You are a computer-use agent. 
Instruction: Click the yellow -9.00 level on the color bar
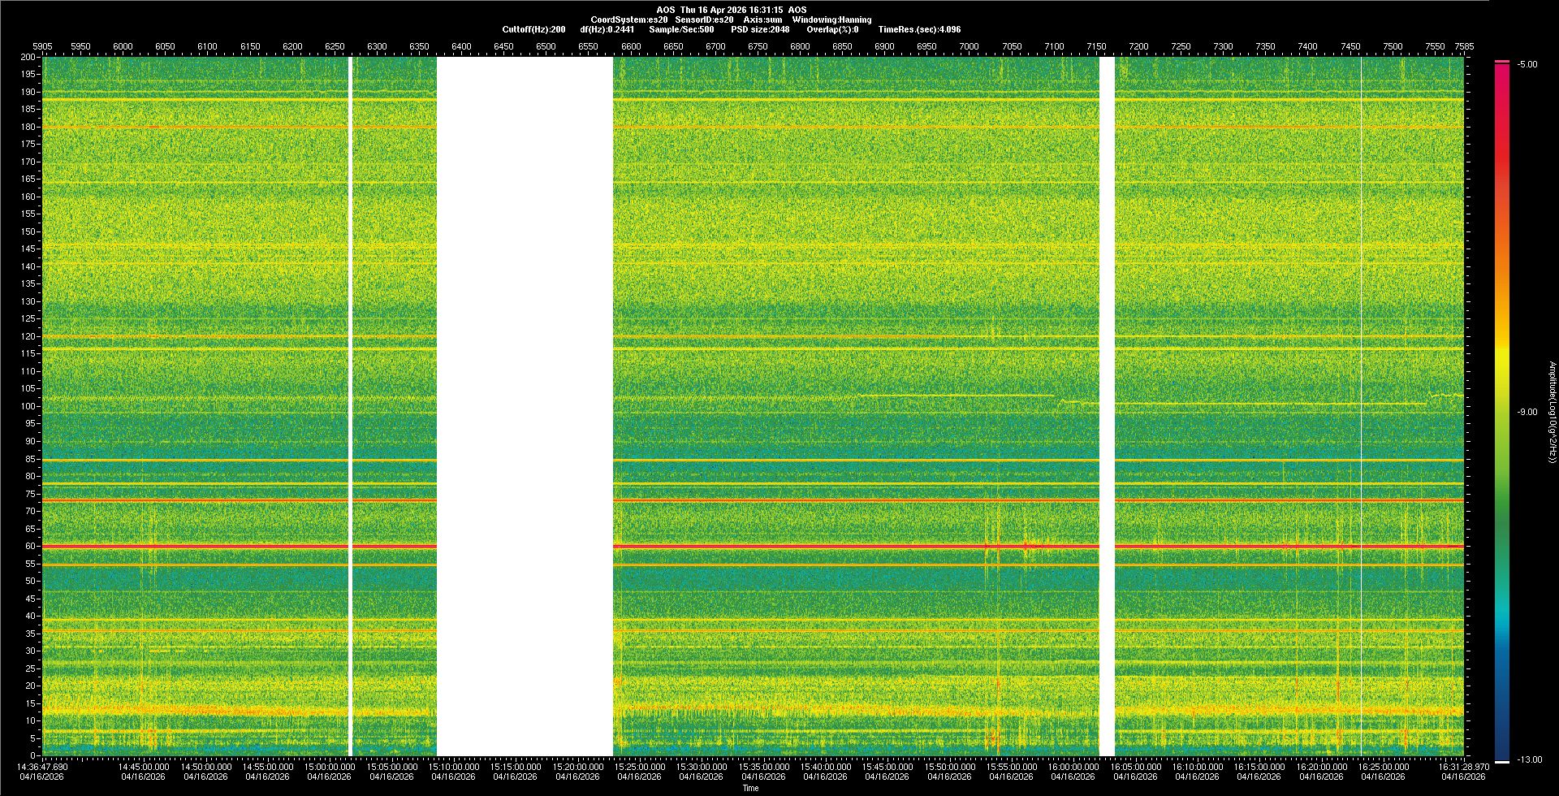tap(1502, 412)
